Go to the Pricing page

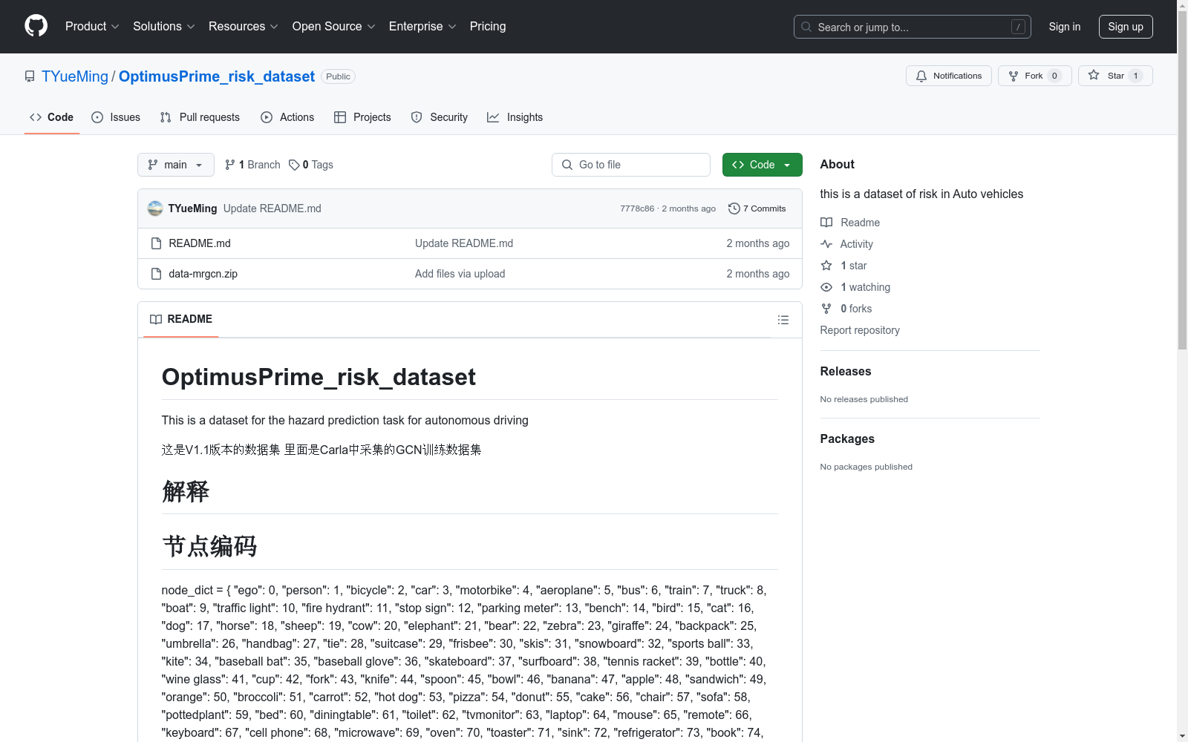tap(488, 26)
